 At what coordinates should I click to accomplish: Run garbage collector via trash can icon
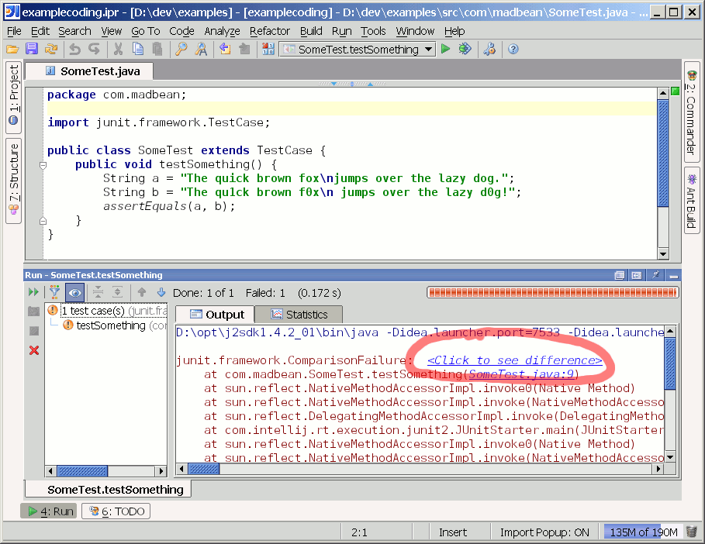692,532
